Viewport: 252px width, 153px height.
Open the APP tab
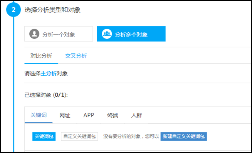point(89,115)
